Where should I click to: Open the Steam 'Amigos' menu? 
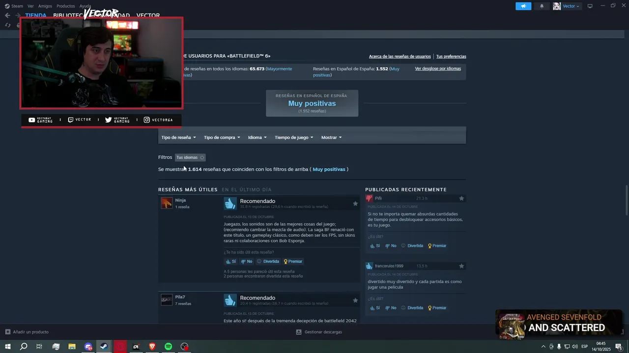pos(45,6)
